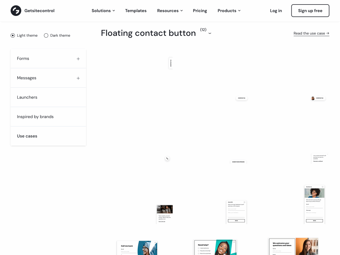Select the Light theme radio button
The height and width of the screenshot is (255, 340).
click(x=12, y=35)
